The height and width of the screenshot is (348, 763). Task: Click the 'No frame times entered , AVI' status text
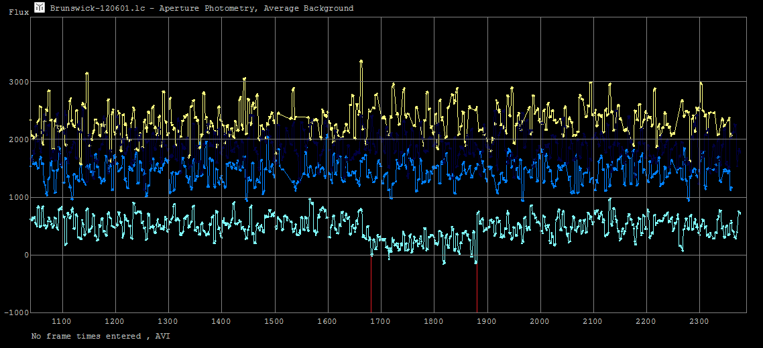(x=101, y=337)
